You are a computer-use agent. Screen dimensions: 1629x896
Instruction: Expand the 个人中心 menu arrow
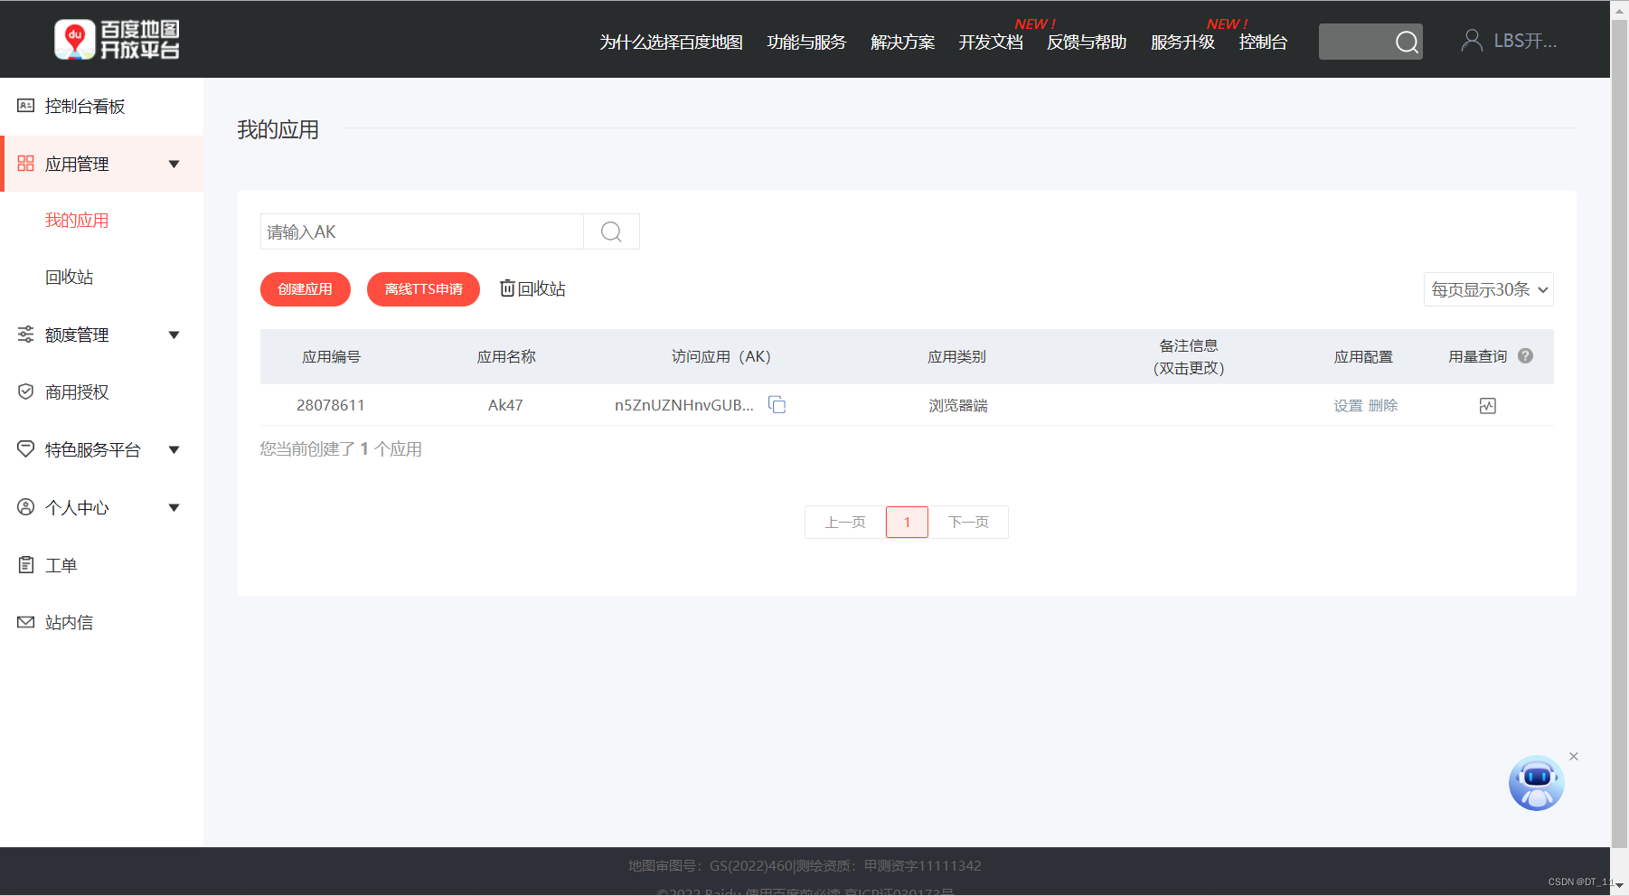click(174, 507)
